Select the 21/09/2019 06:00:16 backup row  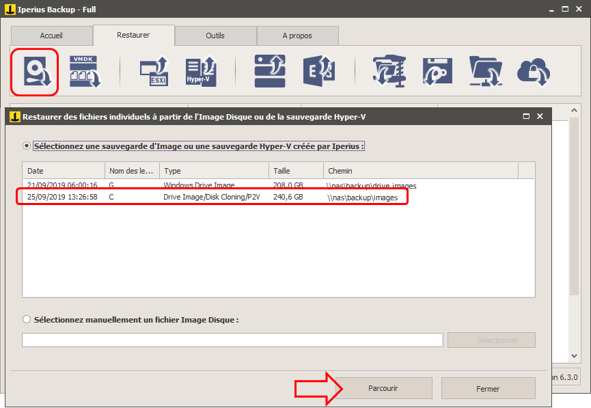tap(279, 185)
